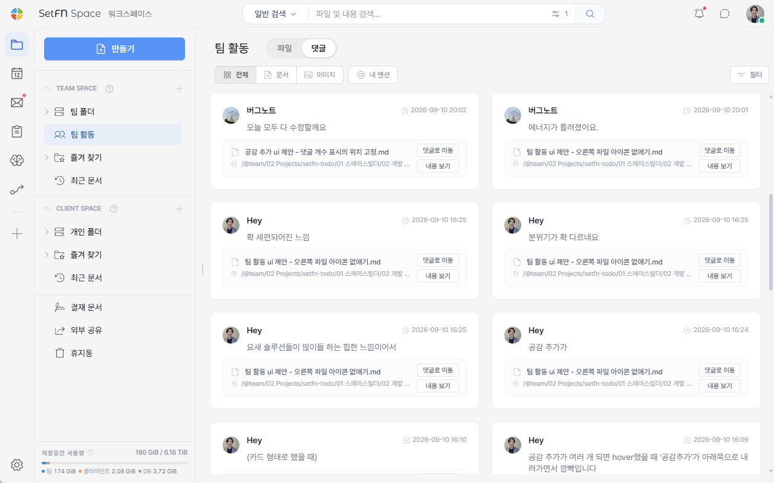Add item with CLIENT SPACE plus icon
This screenshot has height=483, width=774.
(x=180, y=209)
